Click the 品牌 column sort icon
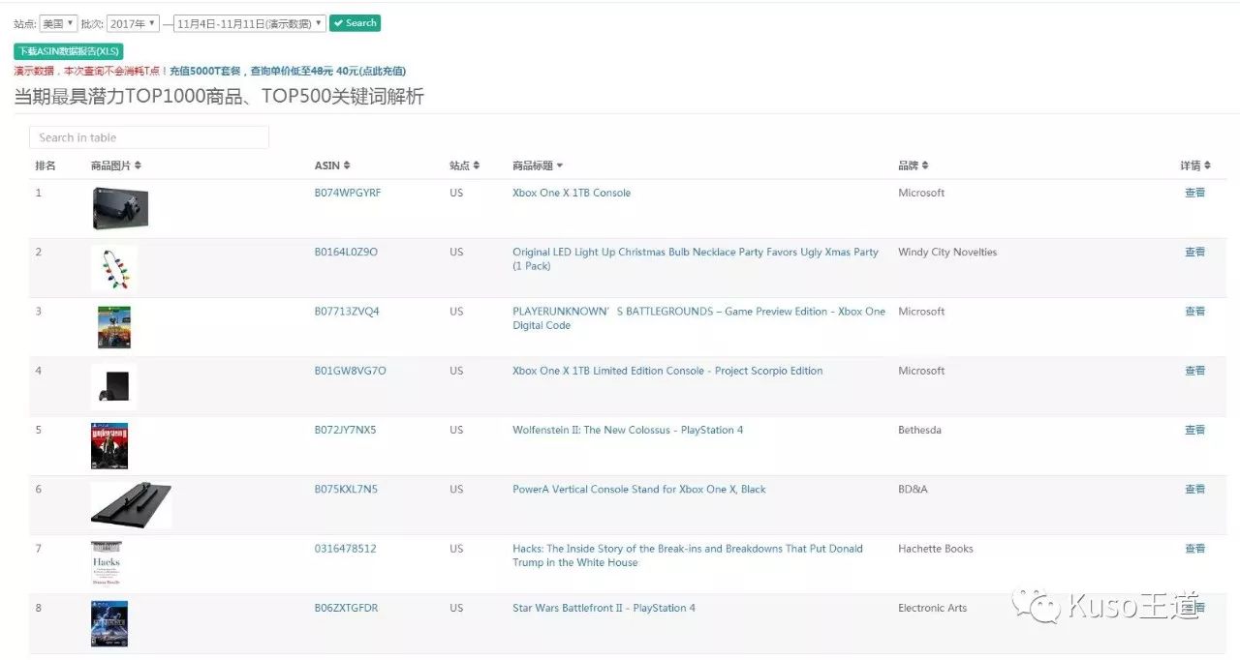 pyautogui.click(x=925, y=165)
